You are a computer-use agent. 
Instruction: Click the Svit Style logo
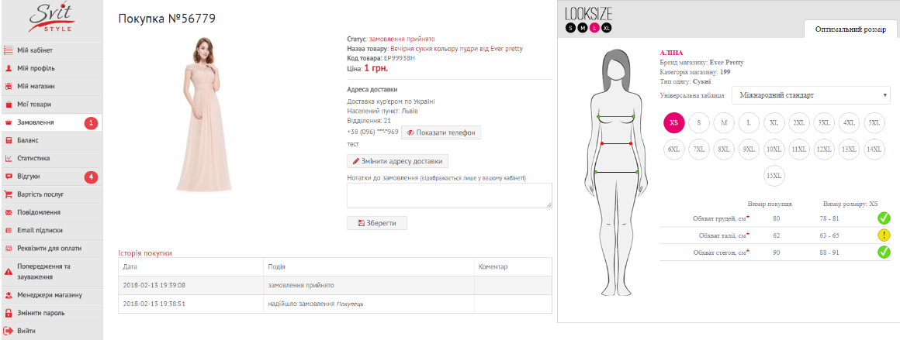tap(51, 18)
